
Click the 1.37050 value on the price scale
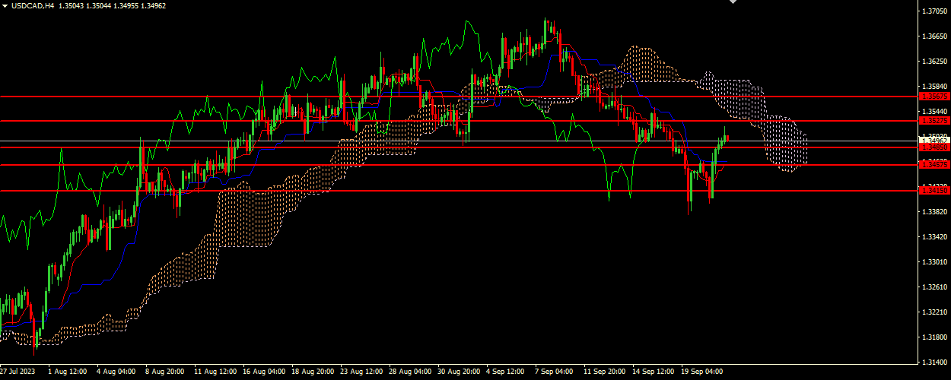934,11
